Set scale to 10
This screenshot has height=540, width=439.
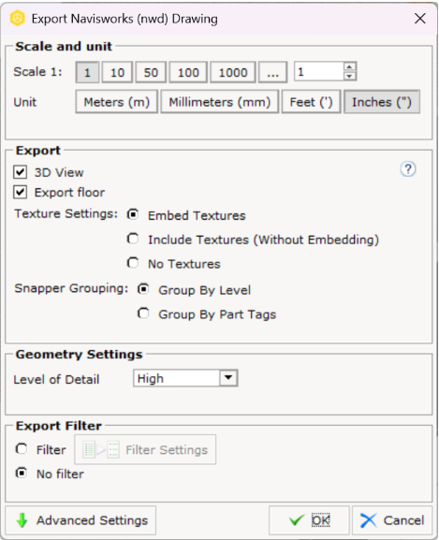point(117,72)
